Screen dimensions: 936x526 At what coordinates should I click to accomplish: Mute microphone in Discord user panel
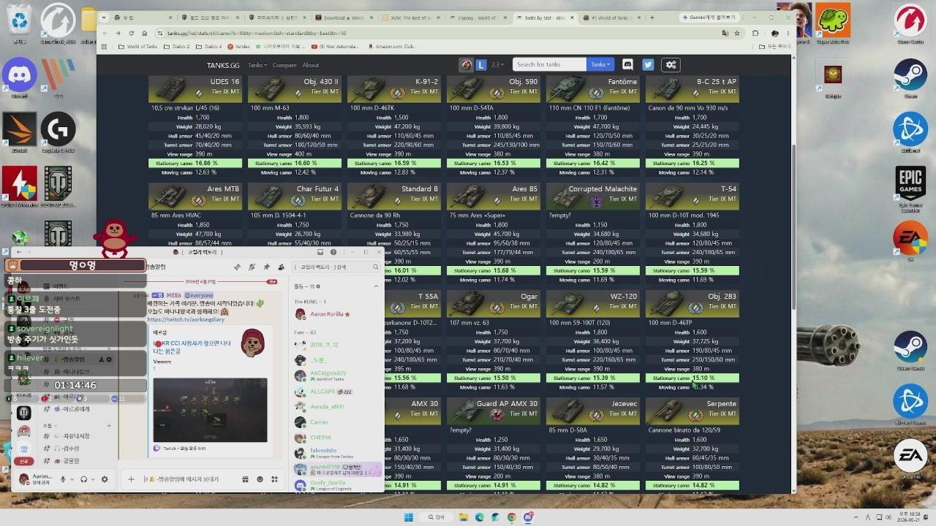[x=63, y=479]
